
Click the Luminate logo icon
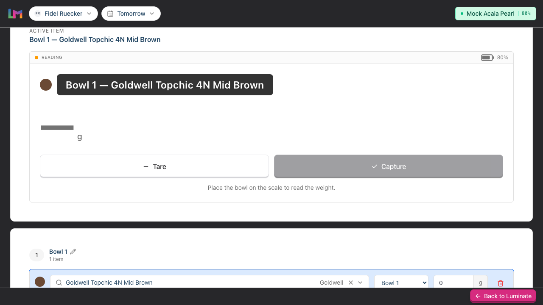pyautogui.click(x=15, y=14)
